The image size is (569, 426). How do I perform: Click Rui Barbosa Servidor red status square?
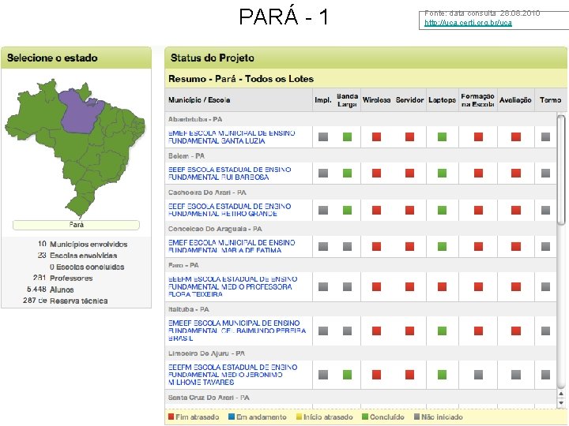pos(409,173)
